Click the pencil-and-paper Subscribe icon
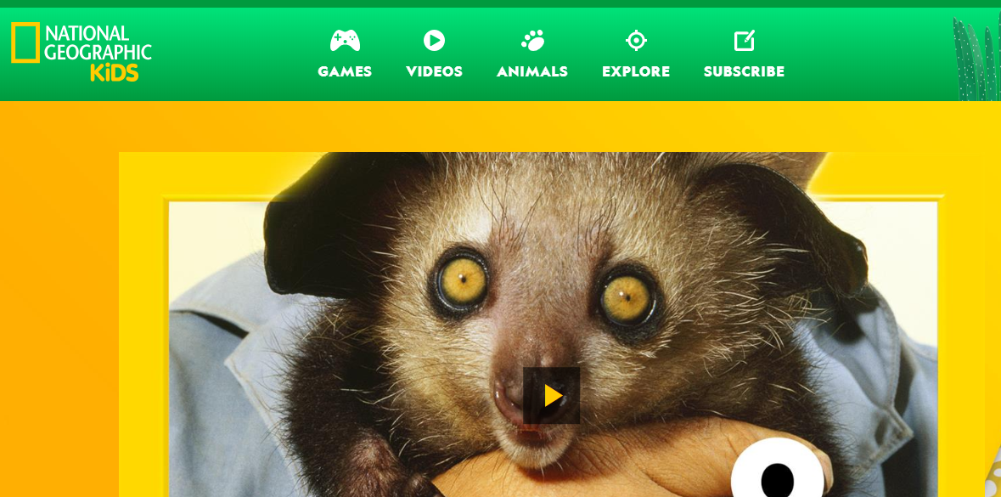The width and height of the screenshot is (1001, 497). pyautogui.click(x=745, y=41)
